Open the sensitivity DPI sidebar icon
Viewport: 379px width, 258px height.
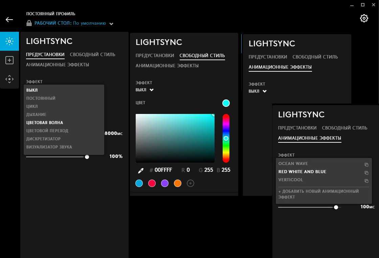pyautogui.click(x=9, y=79)
